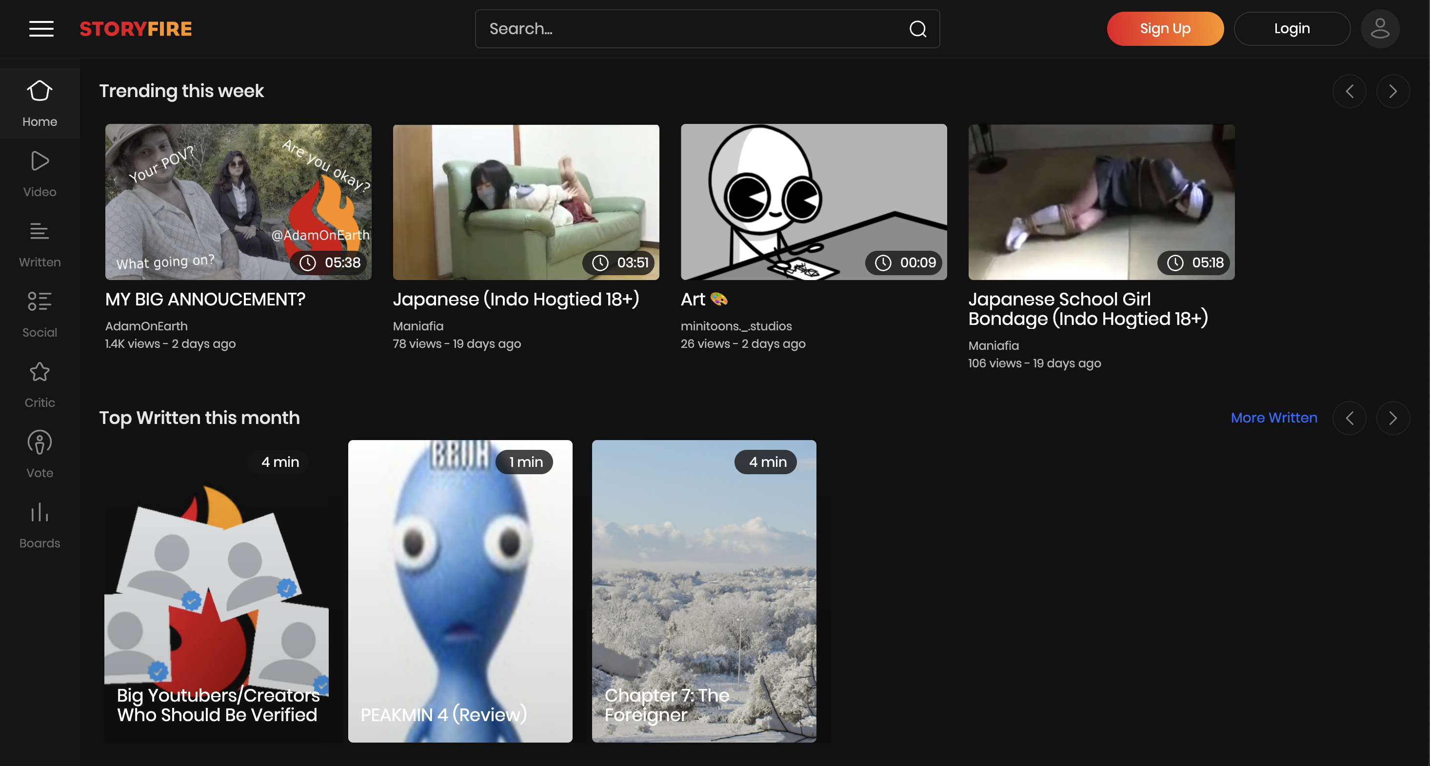Click the search magnifier icon
The width and height of the screenshot is (1430, 766).
point(917,29)
